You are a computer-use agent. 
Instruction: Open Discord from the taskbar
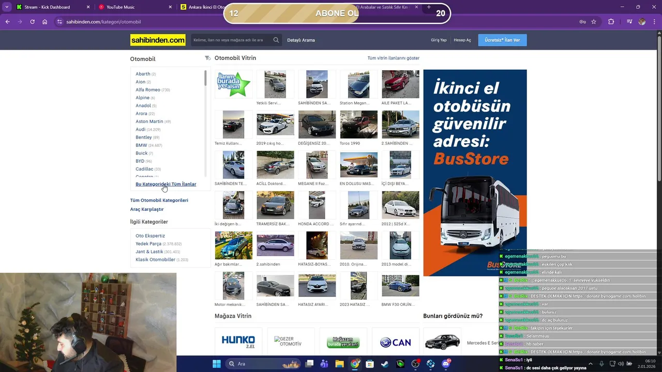click(446, 364)
